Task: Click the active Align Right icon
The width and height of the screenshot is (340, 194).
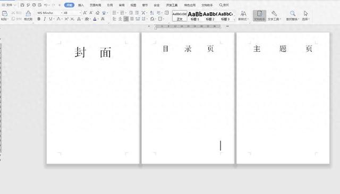Action: (x=126, y=19)
